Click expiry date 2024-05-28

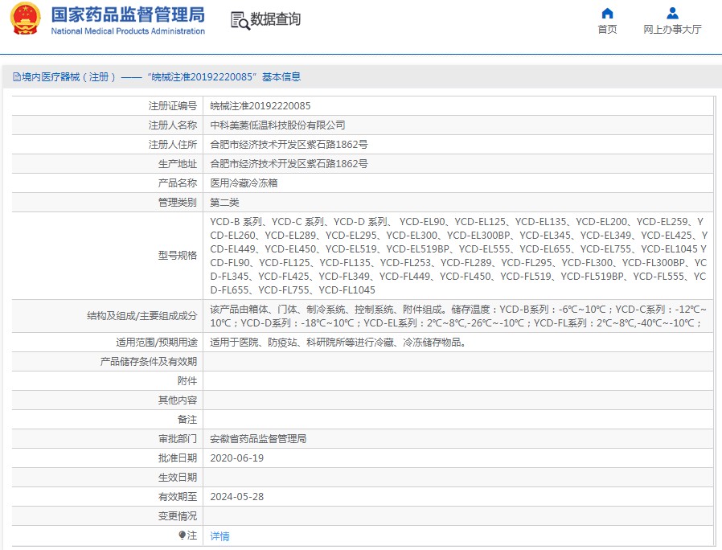pos(236,498)
